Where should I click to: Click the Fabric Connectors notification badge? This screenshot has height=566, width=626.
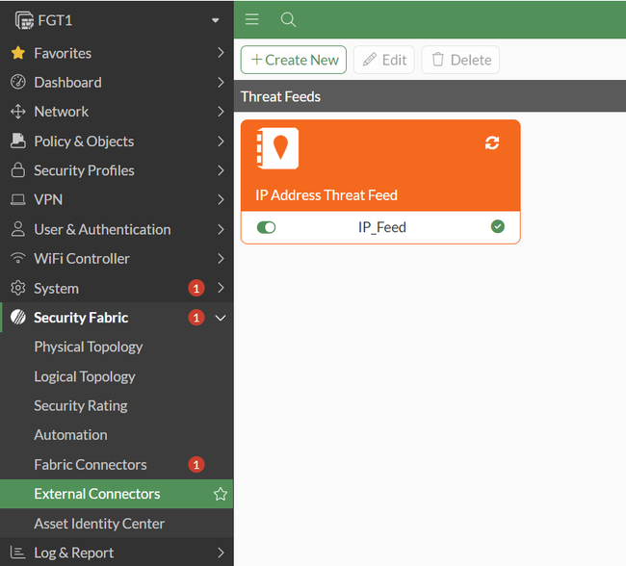coord(196,464)
